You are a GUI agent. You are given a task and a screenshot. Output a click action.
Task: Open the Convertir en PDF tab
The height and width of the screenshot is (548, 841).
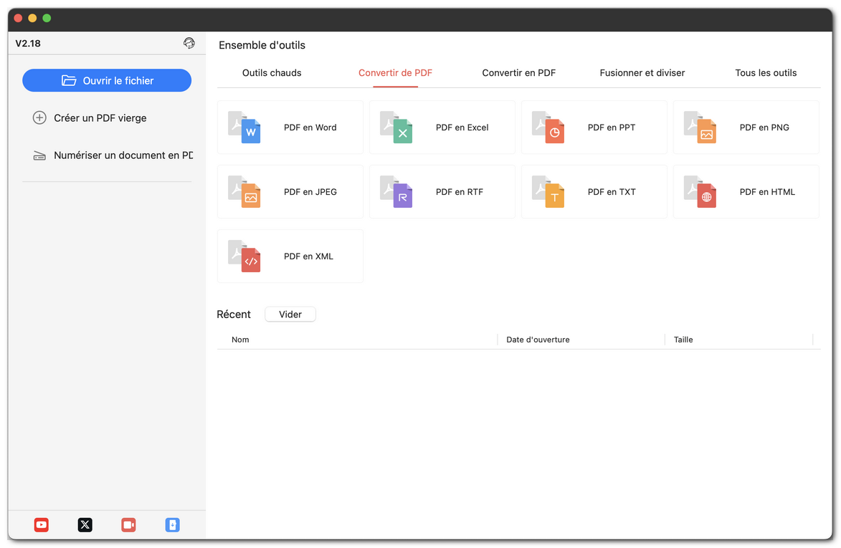click(x=518, y=72)
